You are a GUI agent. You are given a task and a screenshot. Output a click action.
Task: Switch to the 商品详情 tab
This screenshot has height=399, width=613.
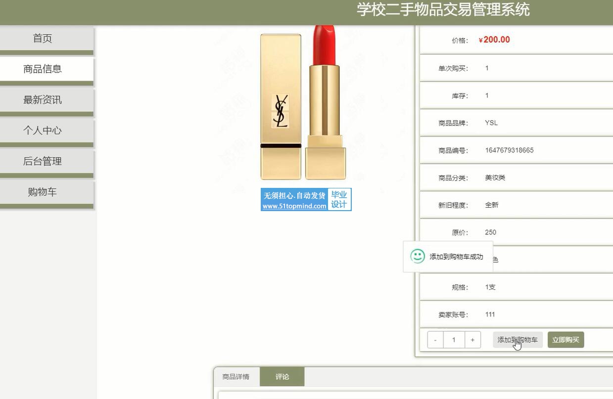click(236, 377)
